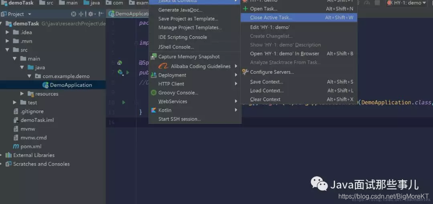Click the collapse all icon in Project panel
This screenshot has height=204, width=433.
[81, 14]
